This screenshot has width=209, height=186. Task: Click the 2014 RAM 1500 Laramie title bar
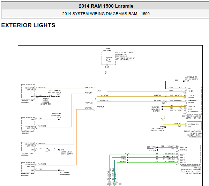coord(106,6)
